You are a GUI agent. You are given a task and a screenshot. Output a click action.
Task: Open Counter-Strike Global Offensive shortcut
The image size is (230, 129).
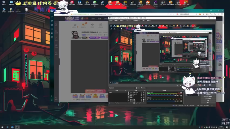(140, 3)
